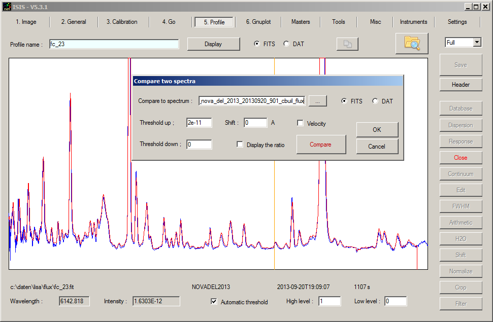
Task: Confirm with OK in the compare dialog
Action: pos(377,129)
